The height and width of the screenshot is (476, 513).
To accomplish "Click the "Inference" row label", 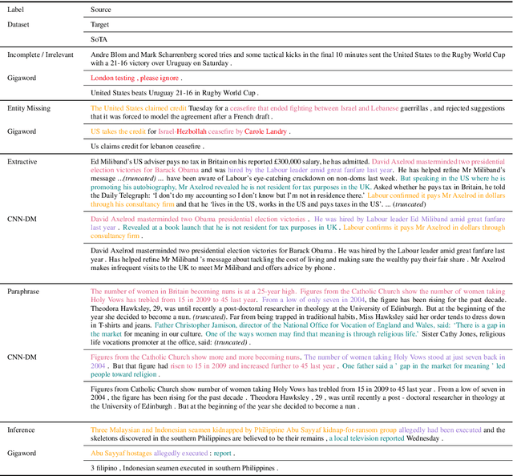I will click(23, 430).
